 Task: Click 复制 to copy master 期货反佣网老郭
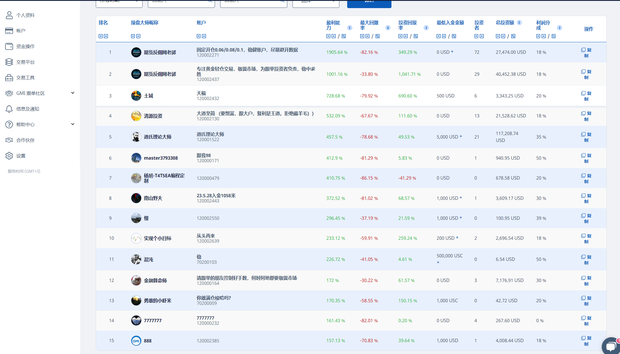pyautogui.click(x=586, y=52)
